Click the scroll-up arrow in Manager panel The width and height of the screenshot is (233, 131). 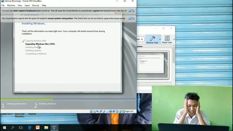coord(174,46)
